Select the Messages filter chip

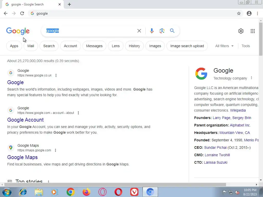tap(94, 46)
